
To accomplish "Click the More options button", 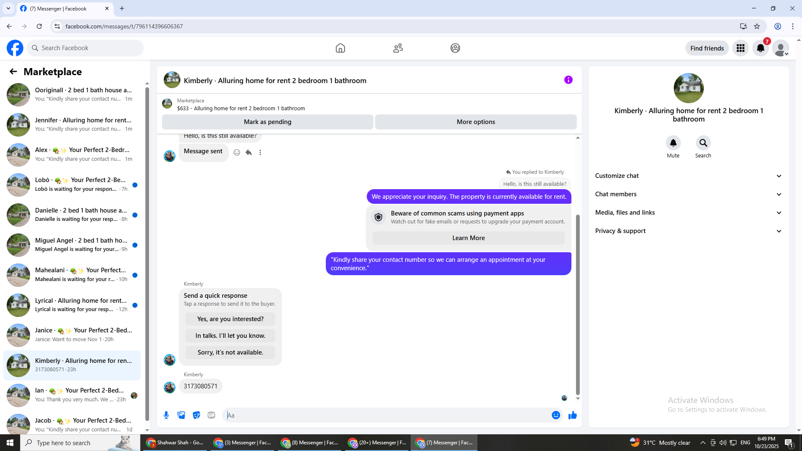I will coord(476,122).
